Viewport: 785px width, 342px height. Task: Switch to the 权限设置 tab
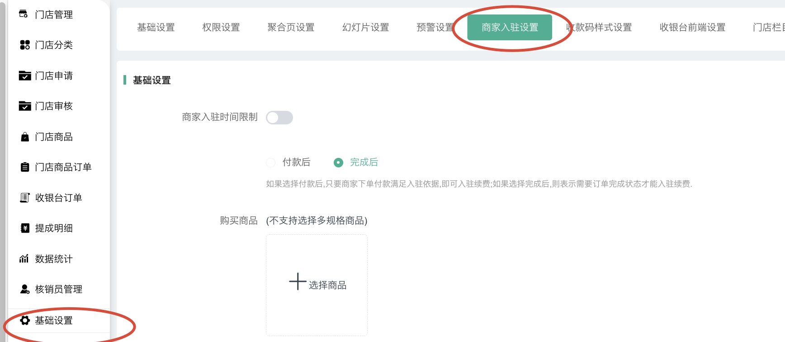point(221,28)
